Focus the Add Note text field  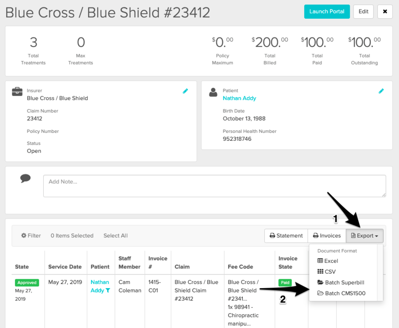[x=215, y=186]
